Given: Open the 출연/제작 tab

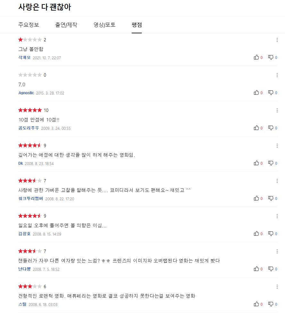Looking at the screenshot, I should click(66, 25).
